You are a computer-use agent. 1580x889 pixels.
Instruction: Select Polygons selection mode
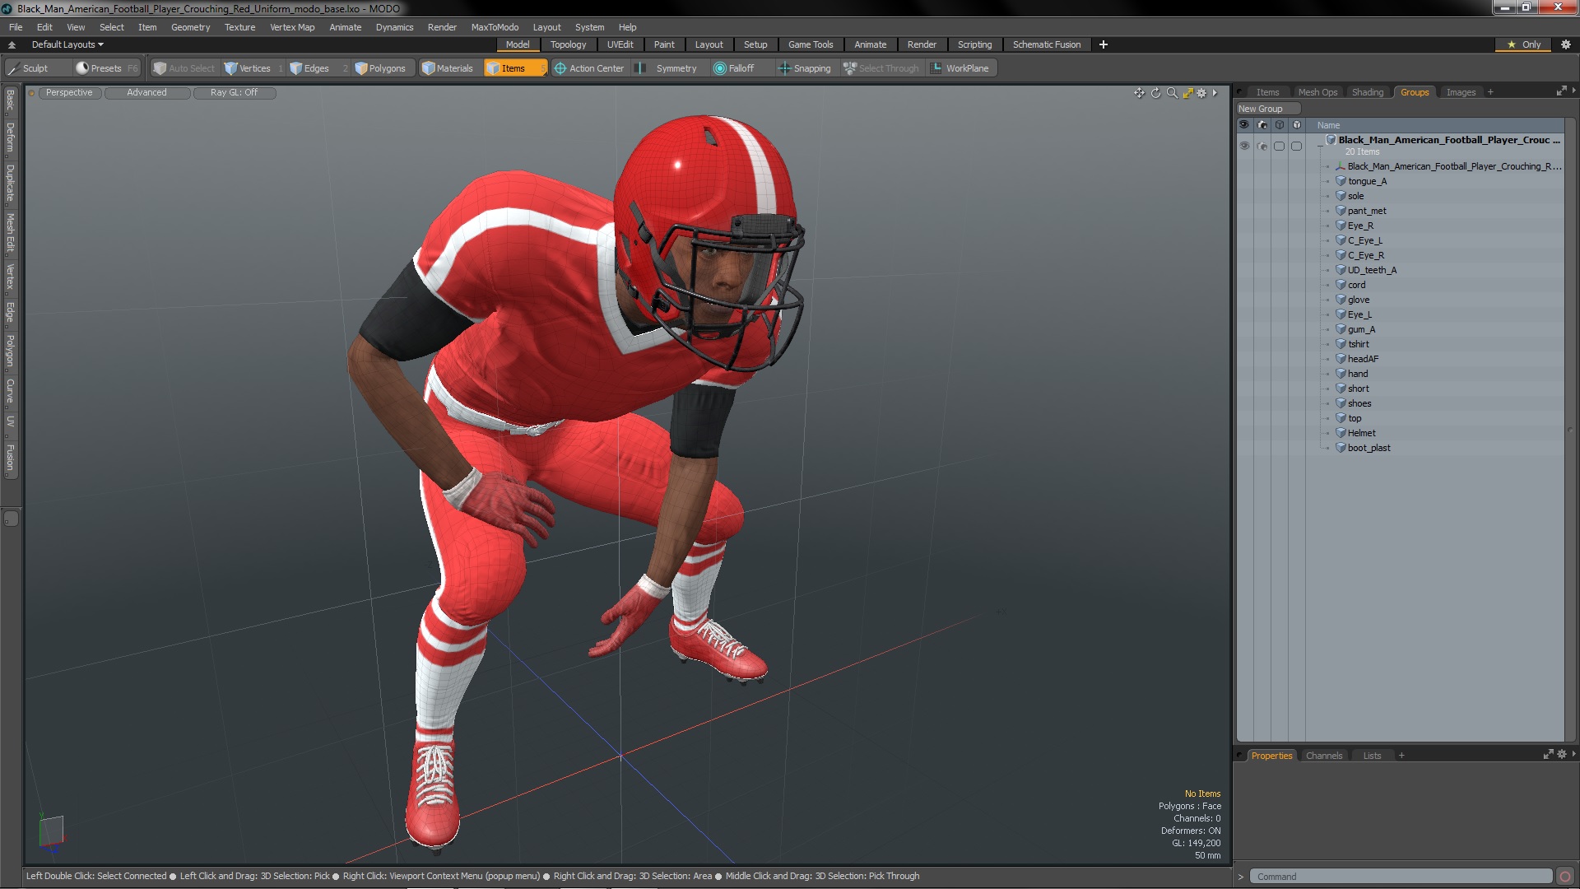[380, 68]
